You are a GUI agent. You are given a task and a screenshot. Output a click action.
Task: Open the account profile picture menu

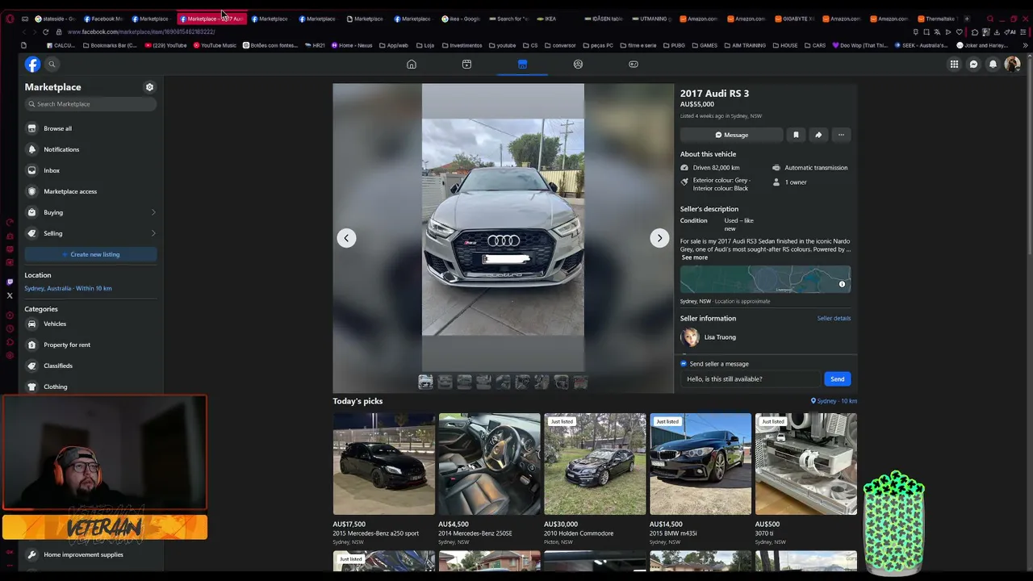point(1012,65)
